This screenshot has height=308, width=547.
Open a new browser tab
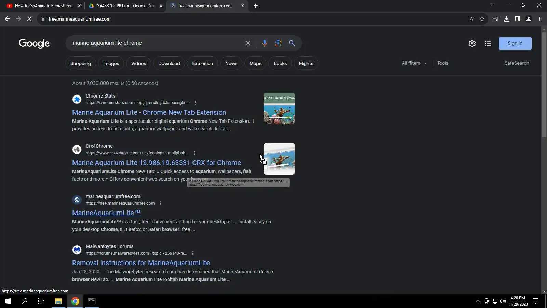point(256,6)
